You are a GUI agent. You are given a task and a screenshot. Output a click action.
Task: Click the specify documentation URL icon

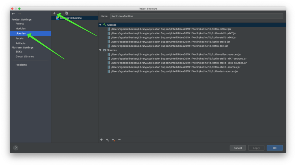click(x=107, y=140)
